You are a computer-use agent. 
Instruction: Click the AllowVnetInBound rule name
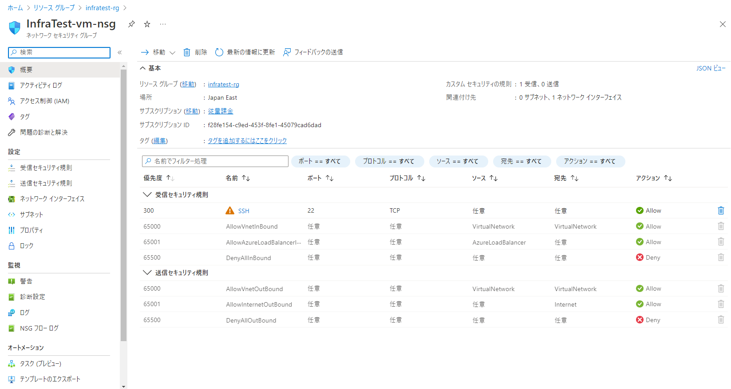[252, 226]
